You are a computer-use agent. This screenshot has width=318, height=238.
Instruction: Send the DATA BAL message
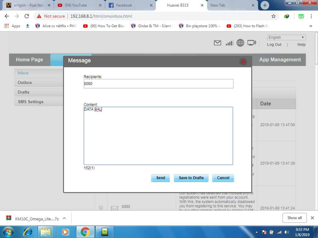point(161,178)
